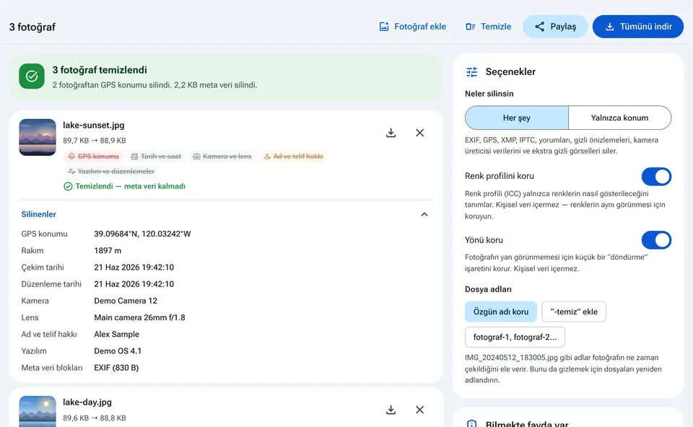This screenshot has height=427, width=693.
Task: Click the camera value Demo Camera 12
Action: point(126,301)
